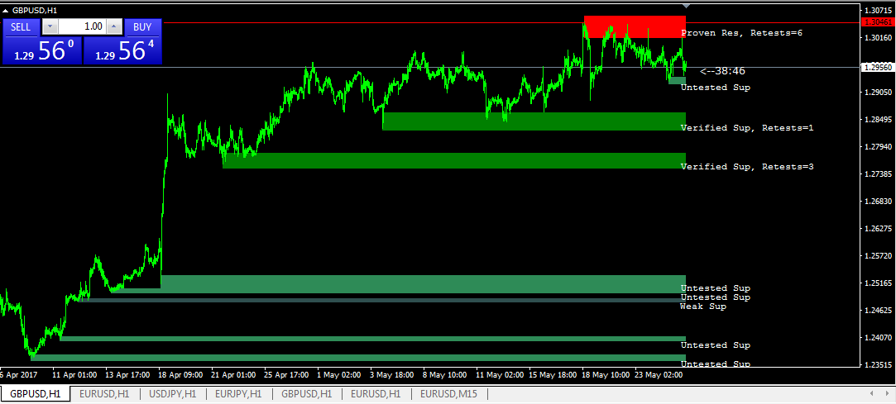Click the gray chart shift triangle marker
This screenshot has height=404, width=896.
click(687, 7)
